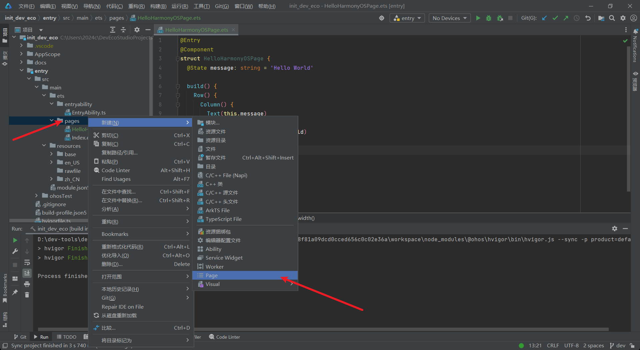Select Page in the New submenu
640x350 pixels.
point(245,275)
